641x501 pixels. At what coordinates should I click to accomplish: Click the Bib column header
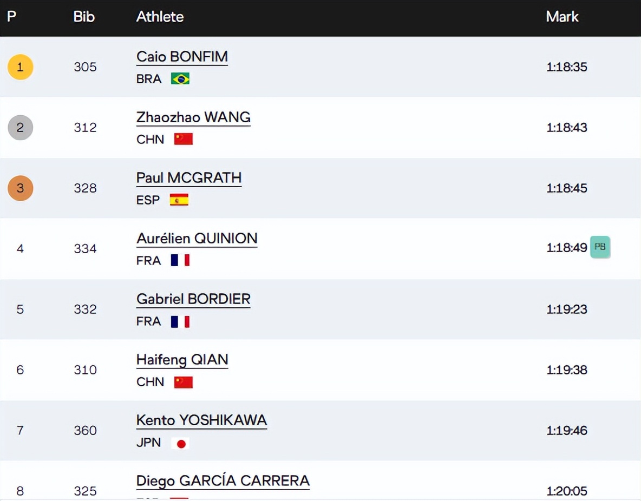point(84,17)
